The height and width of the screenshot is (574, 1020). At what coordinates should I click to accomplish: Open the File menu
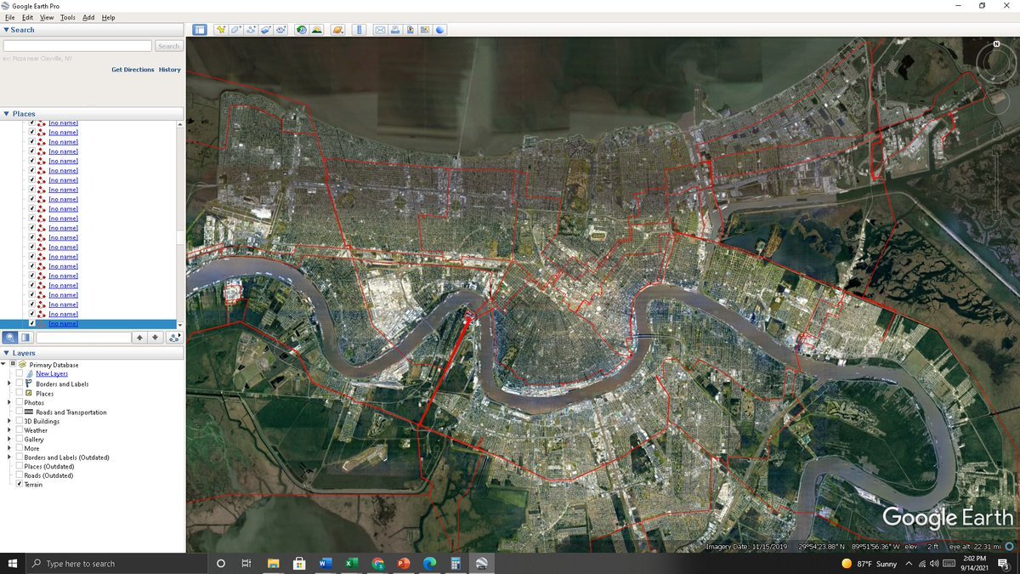click(10, 17)
